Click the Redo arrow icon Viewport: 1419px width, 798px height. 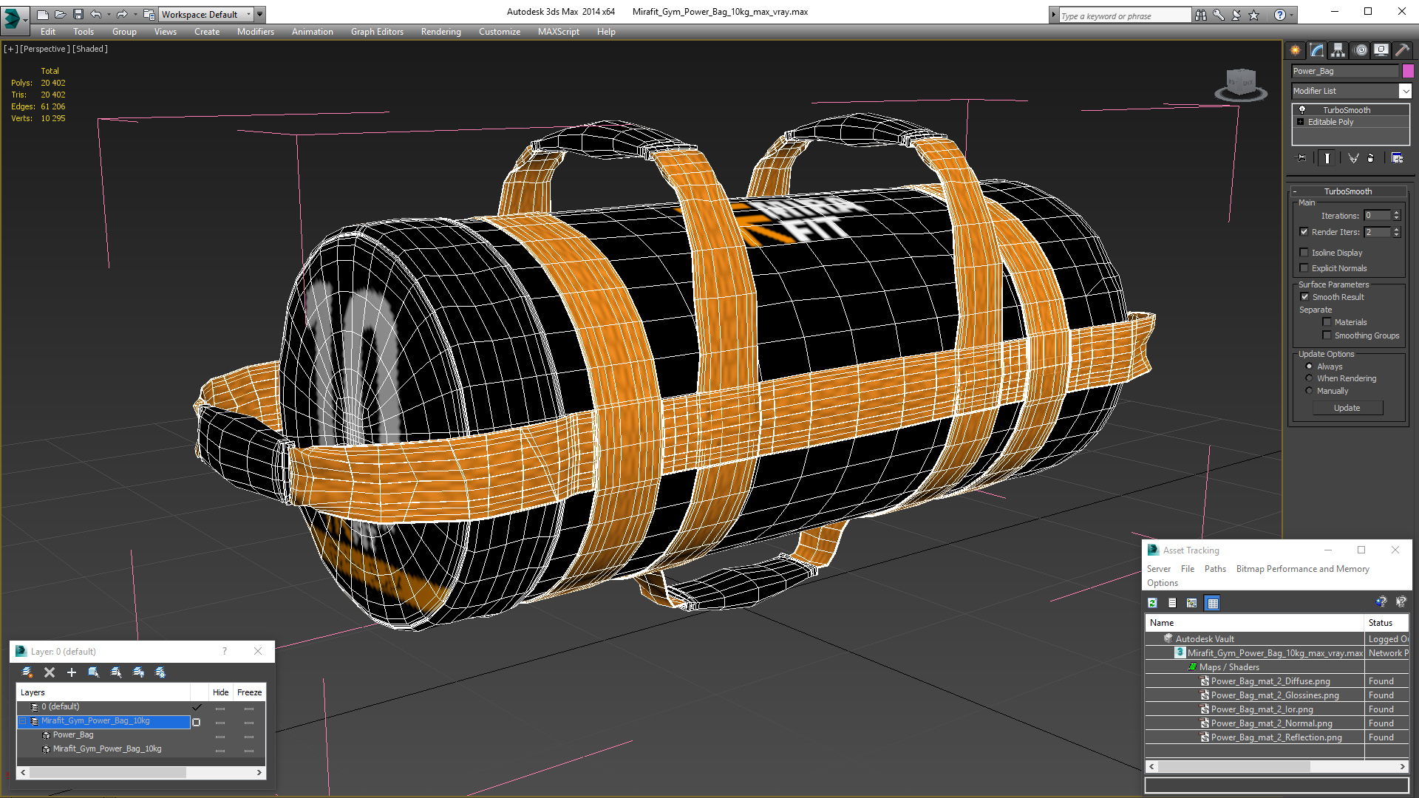pyautogui.click(x=122, y=14)
